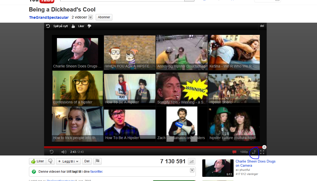This screenshot has width=317, height=181.
Task: Click the view count 7 130 591
Action: tap(173, 161)
